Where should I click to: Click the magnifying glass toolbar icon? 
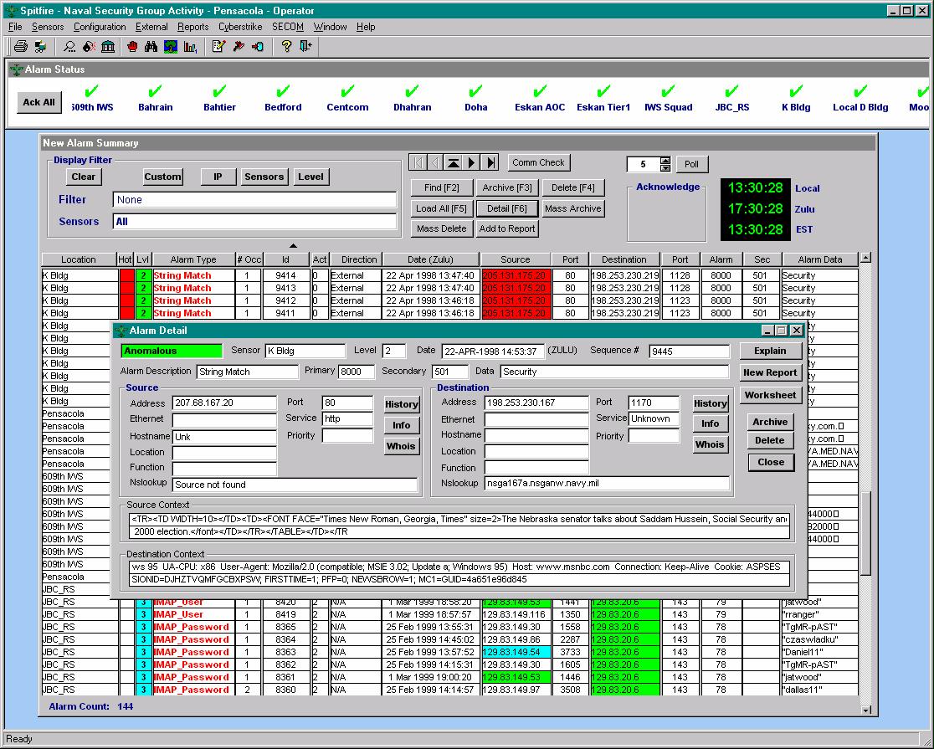tap(69, 47)
